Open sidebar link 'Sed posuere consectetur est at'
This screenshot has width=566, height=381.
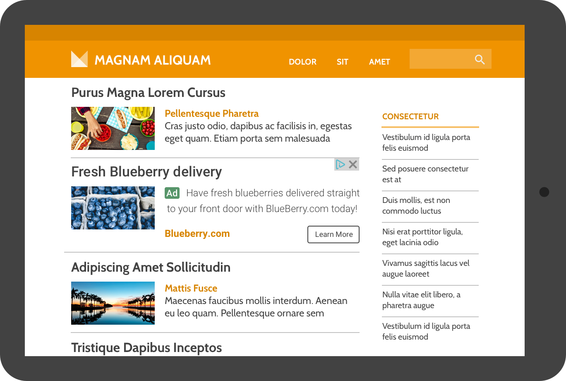tap(425, 174)
